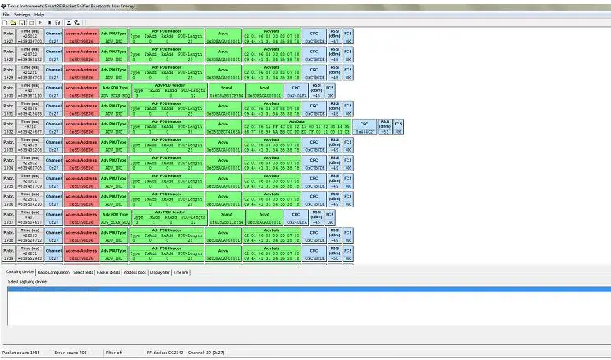Select the P.nbr. cell of packet 1927
This screenshot has height=360, width=611.
[8, 36]
